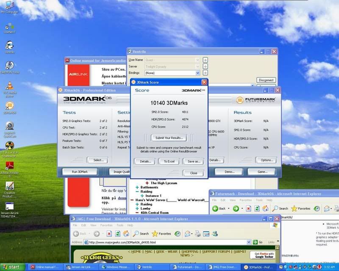Select the VLC media player desktop icon
The width and height of the screenshot is (339, 271).
tap(10, 89)
